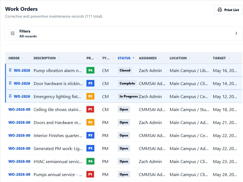
Task: Click the red P1 badge on Pumps annual service row
Action: tap(90, 174)
